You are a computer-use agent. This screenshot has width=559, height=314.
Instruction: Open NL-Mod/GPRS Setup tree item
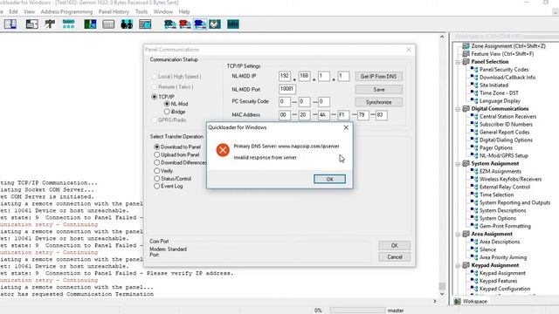(503, 155)
